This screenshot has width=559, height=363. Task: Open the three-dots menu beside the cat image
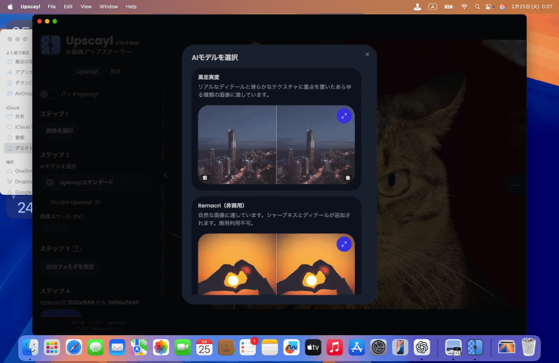tap(516, 185)
